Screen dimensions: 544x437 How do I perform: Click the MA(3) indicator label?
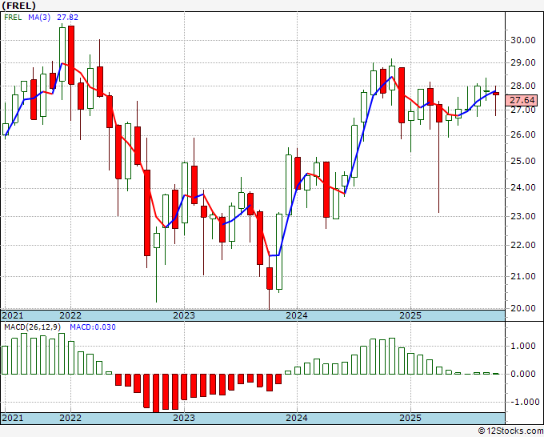click(39, 18)
